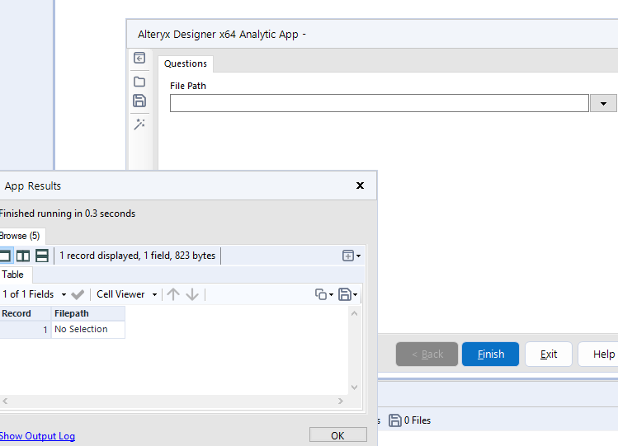Switch results to side-by-side split view

[23, 256]
